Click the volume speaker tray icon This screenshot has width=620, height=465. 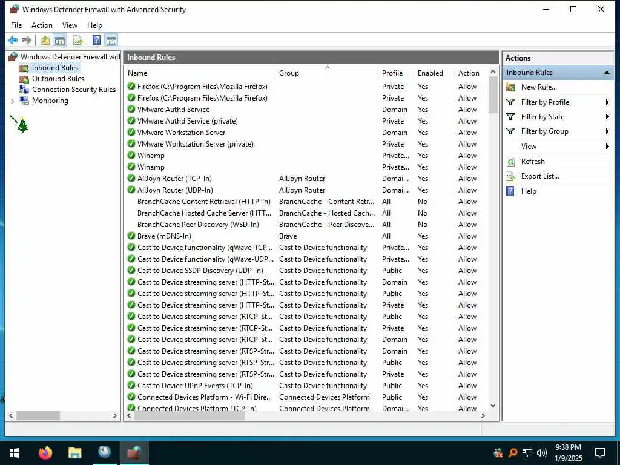pyautogui.click(x=542, y=453)
